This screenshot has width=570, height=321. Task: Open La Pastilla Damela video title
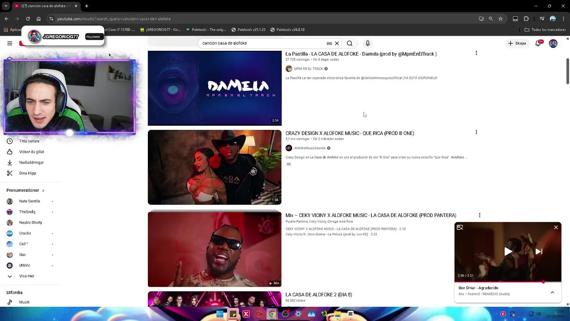pos(361,54)
